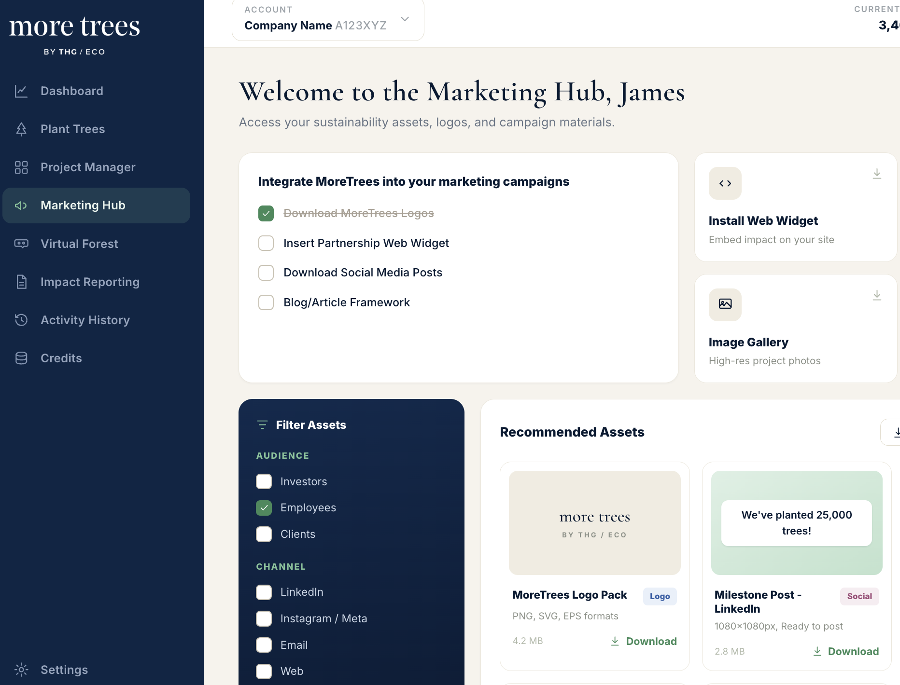Screen dimensions: 900x685
Task: Click the Marketing Hub megaphone icon
Action: (x=21, y=205)
